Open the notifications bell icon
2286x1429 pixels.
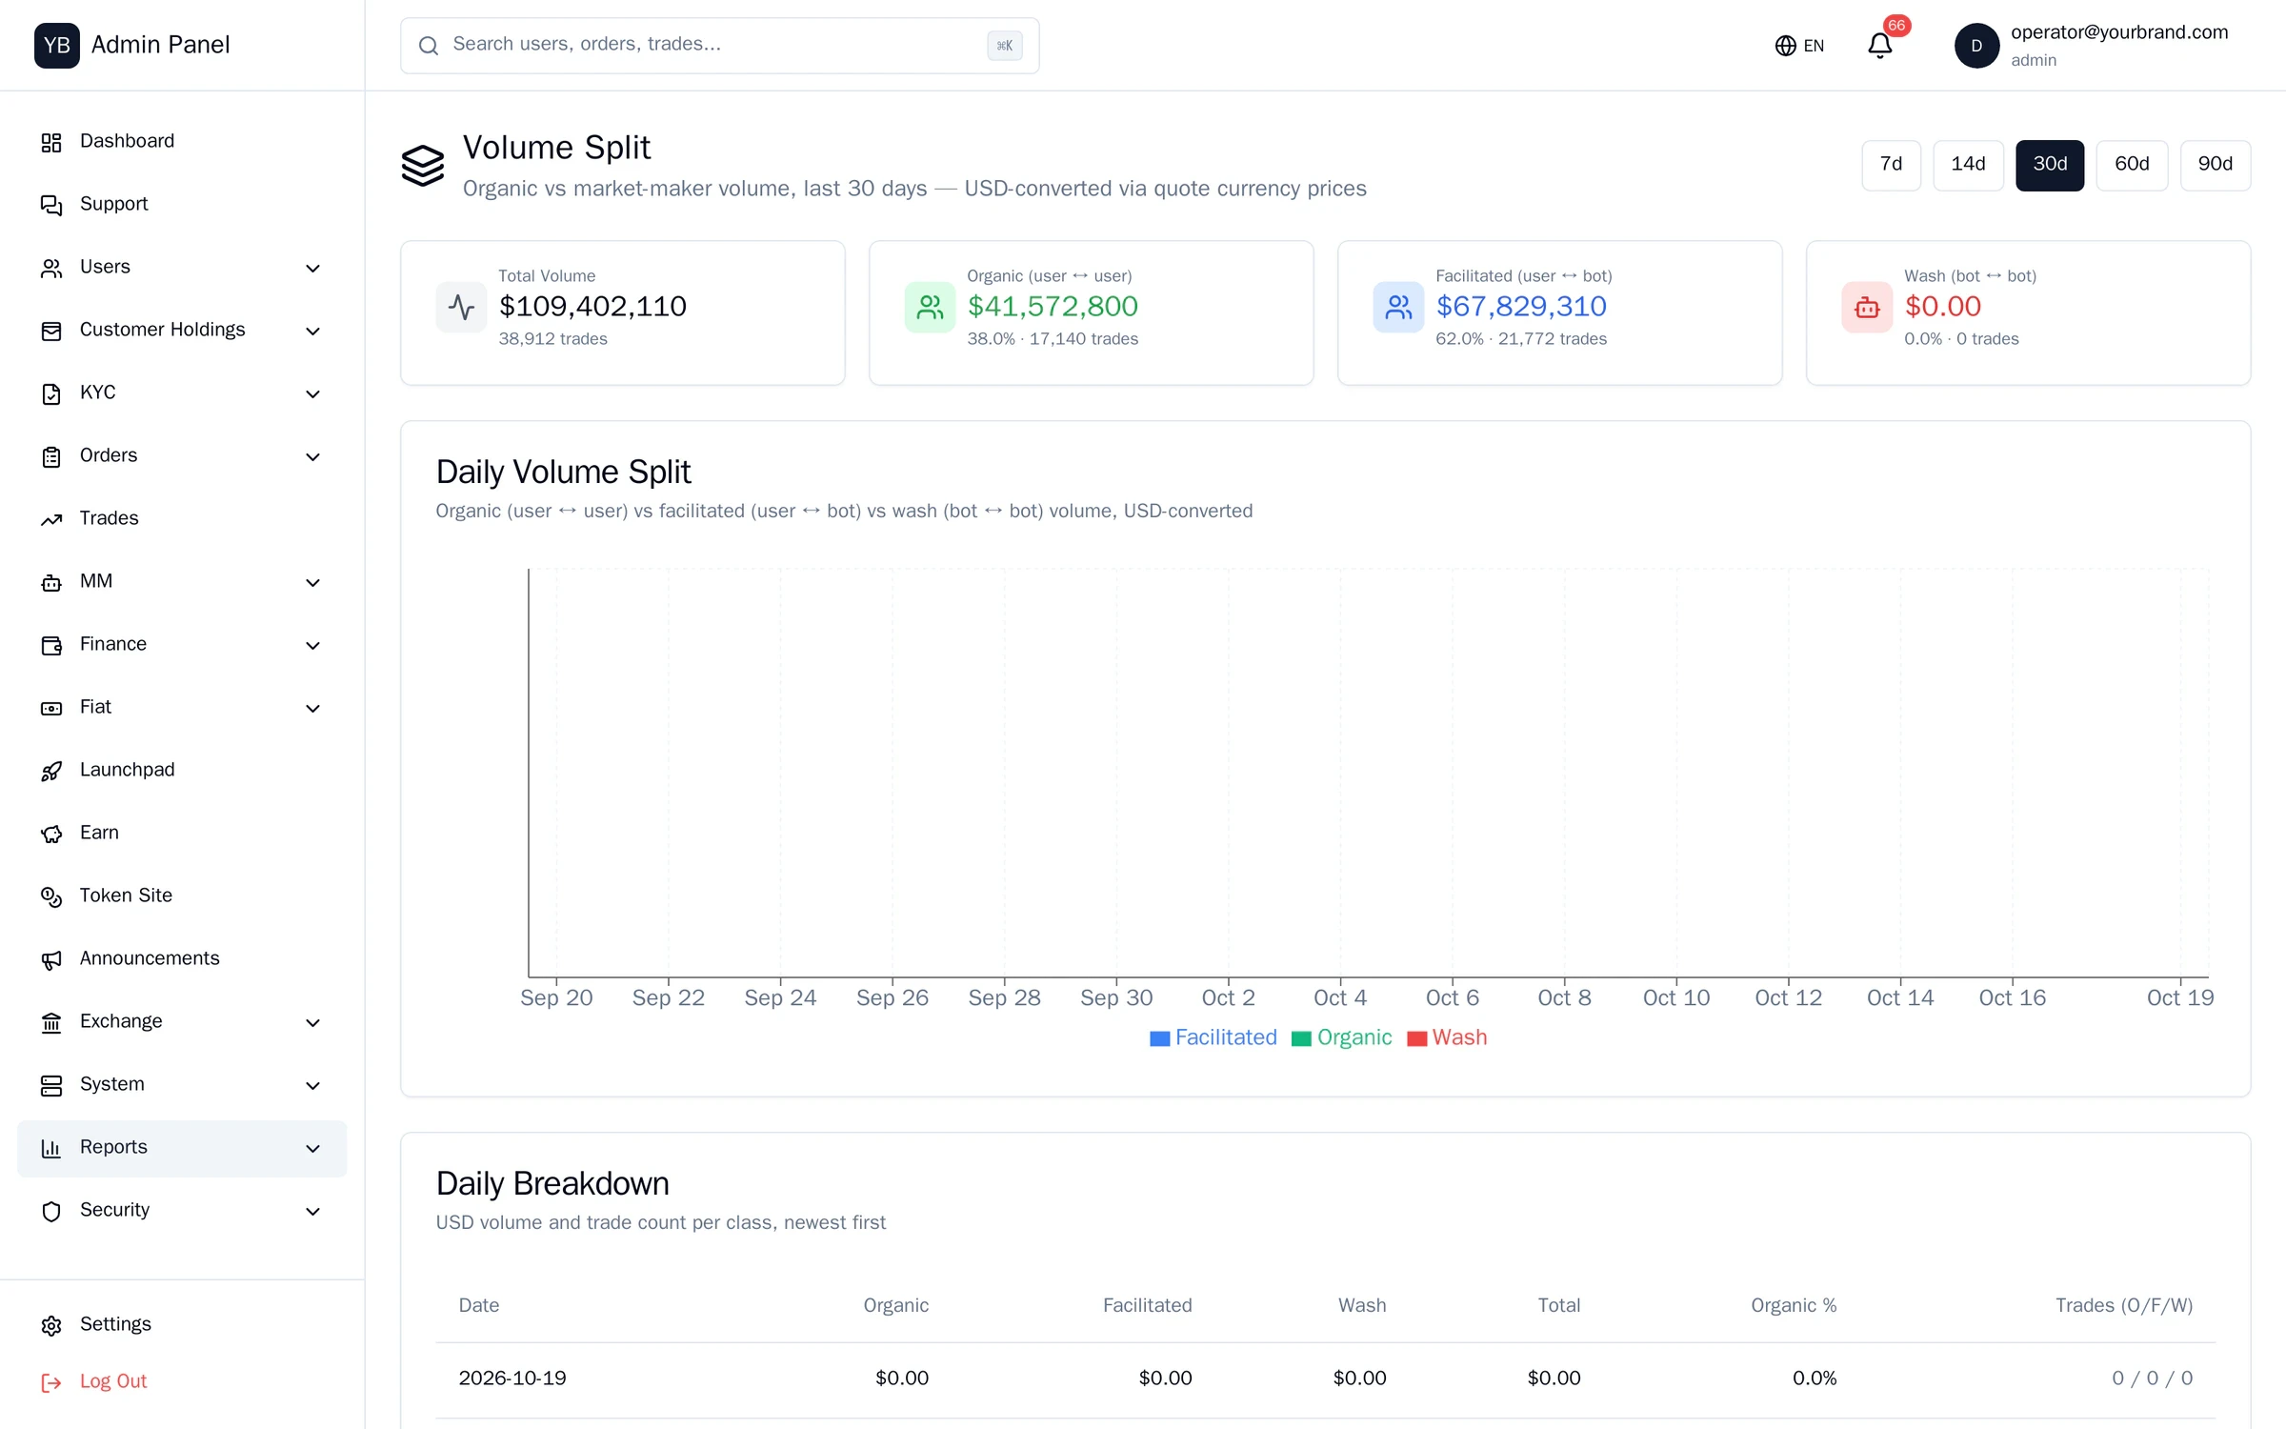1879,46
